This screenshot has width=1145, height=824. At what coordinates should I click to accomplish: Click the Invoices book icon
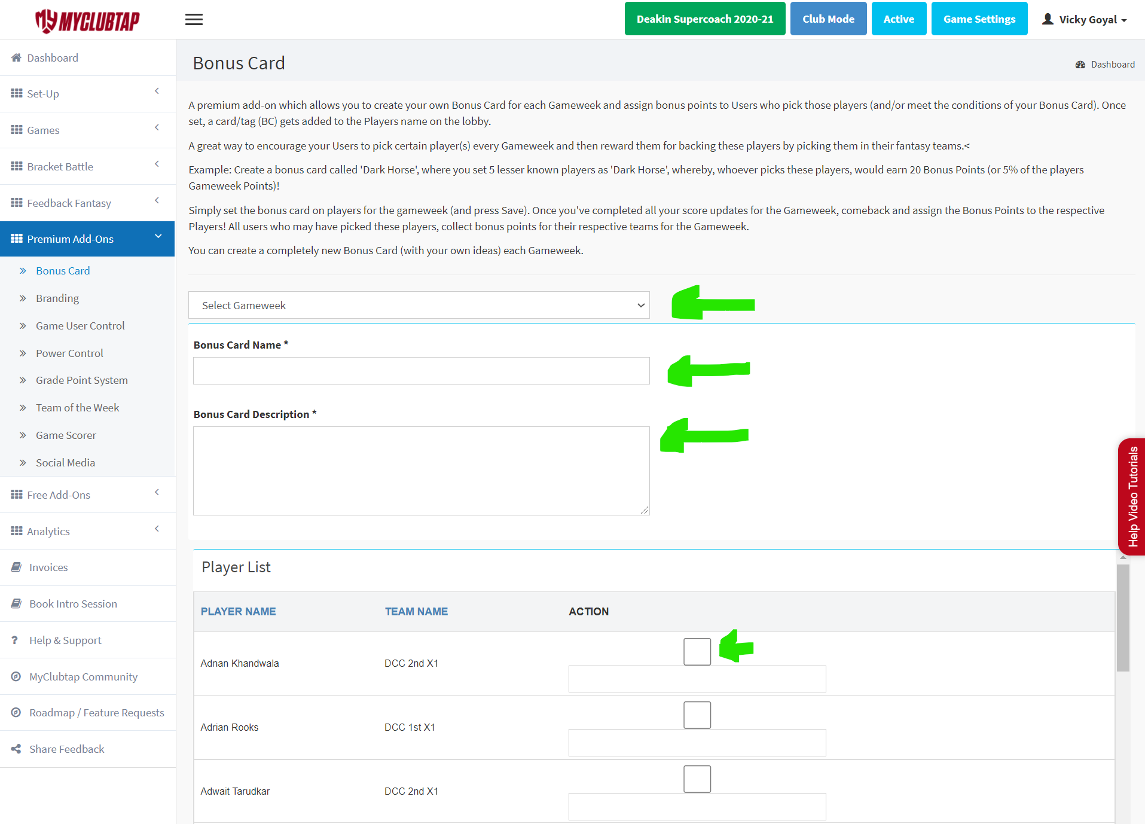pos(16,567)
